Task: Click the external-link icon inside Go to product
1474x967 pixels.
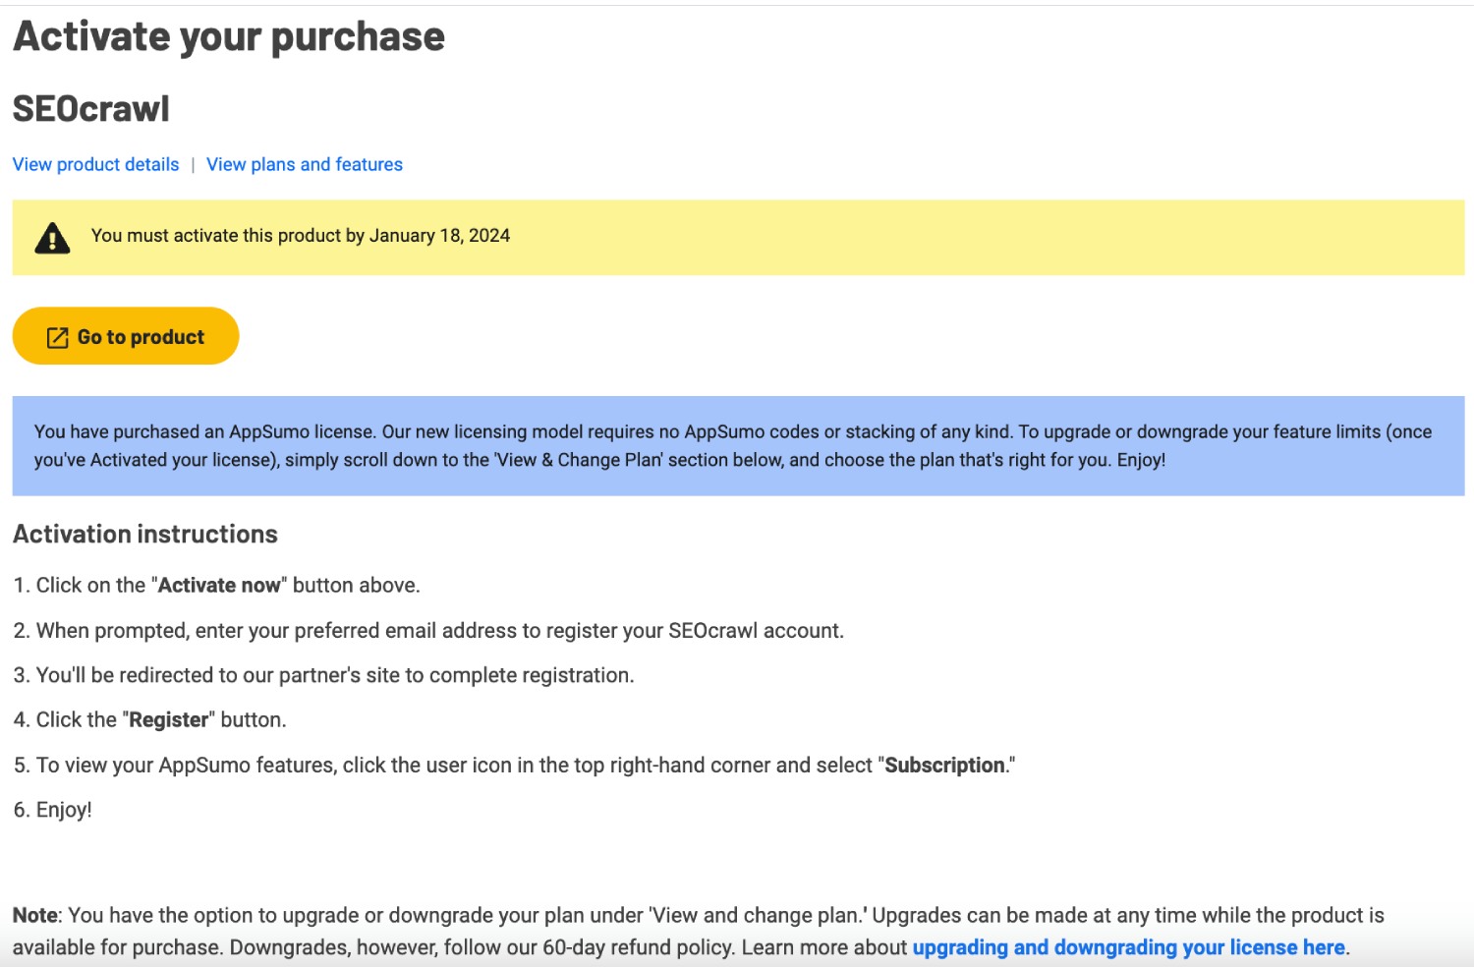Action: pos(58,337)
